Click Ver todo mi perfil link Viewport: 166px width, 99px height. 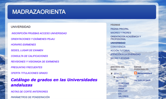pyautogui.click(x=142, y=80)
